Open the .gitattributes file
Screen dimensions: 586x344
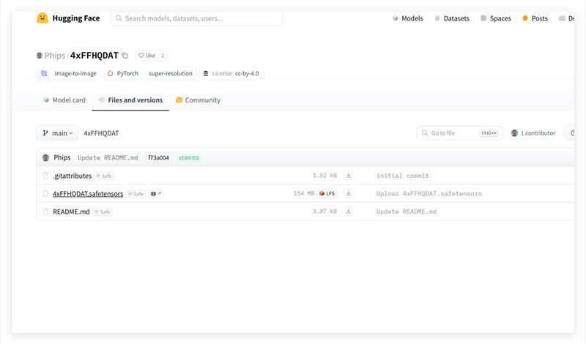pyautogui.click(x=72, y=176)
